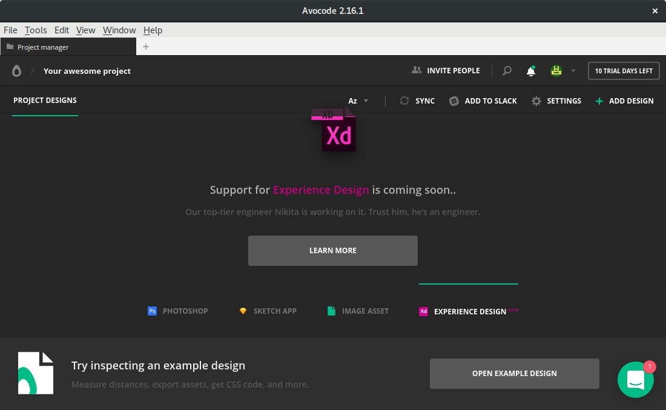This screenshot has height=410, width=666.
Task: Open the Project Designs tab
Action: (x=45, y=101)
